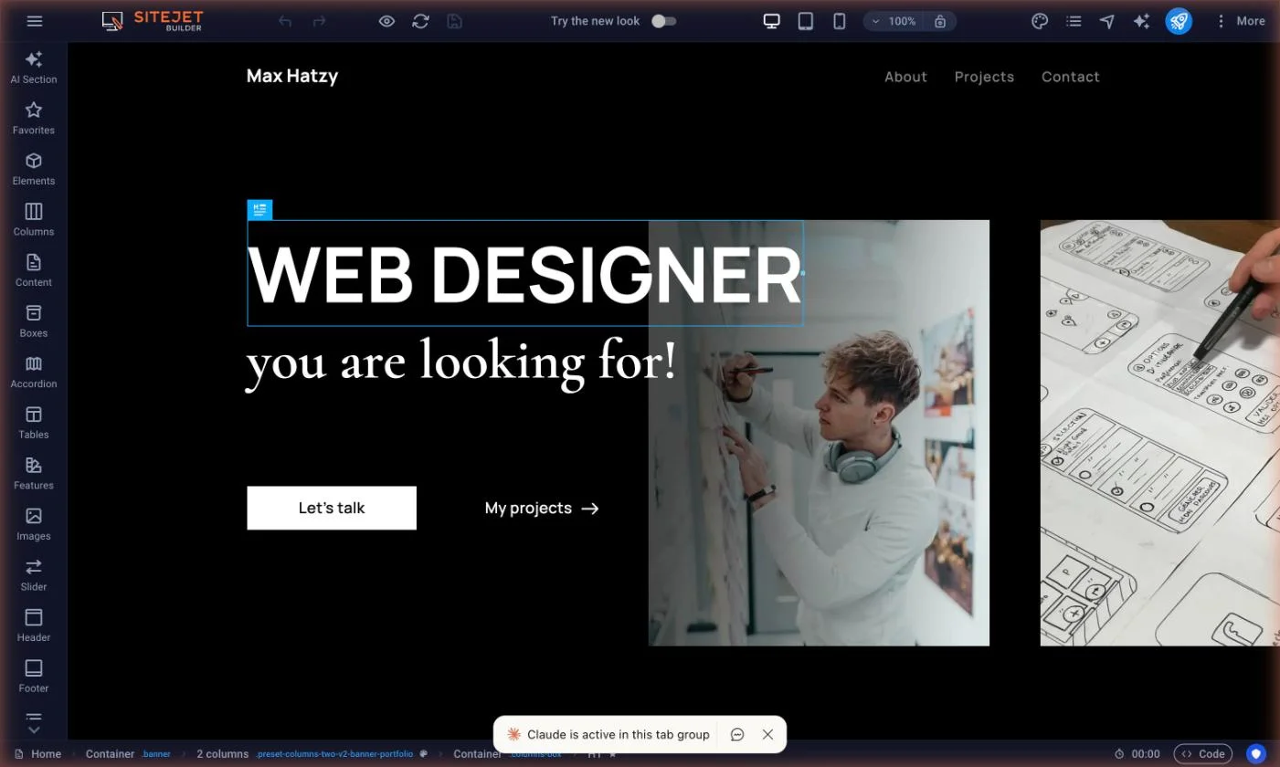
Task: Open the More menu
Action: 1240,21
